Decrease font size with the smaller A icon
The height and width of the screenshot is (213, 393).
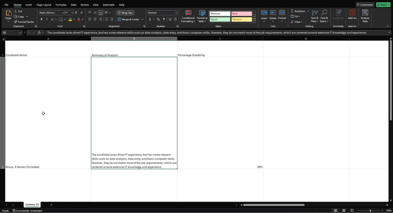(x=81, y=13)
